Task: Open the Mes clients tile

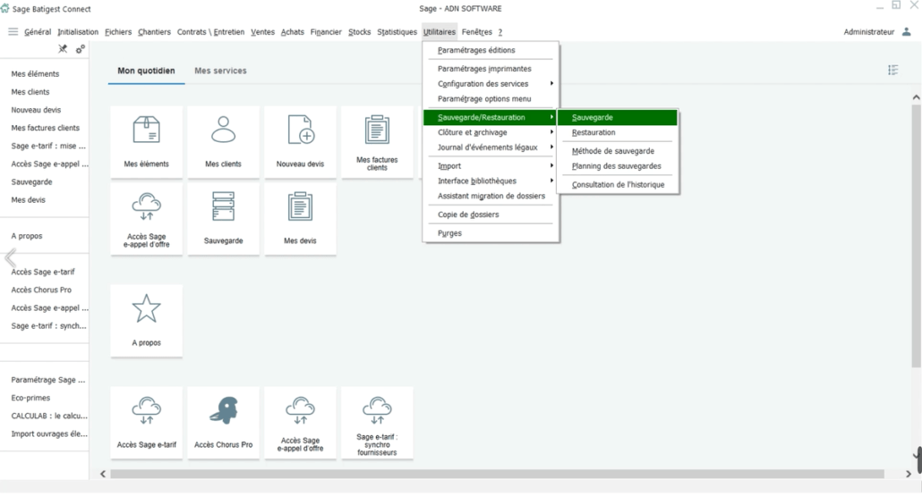Action: [224, 142]
